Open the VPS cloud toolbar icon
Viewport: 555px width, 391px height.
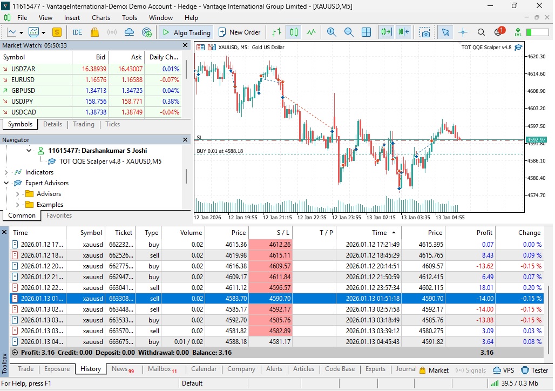[x=129, y=32]
